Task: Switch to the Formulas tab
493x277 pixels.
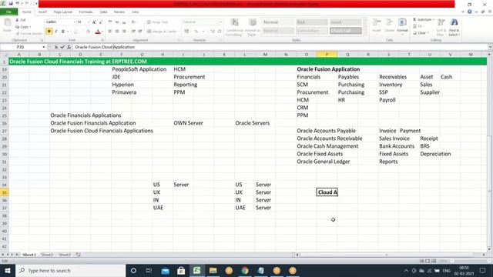Action: [86, 12]
